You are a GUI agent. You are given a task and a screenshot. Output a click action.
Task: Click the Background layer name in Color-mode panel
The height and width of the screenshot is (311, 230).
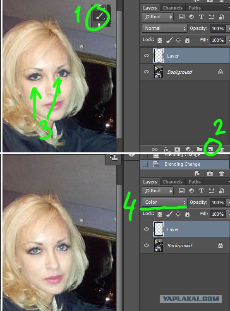[180, 246]
